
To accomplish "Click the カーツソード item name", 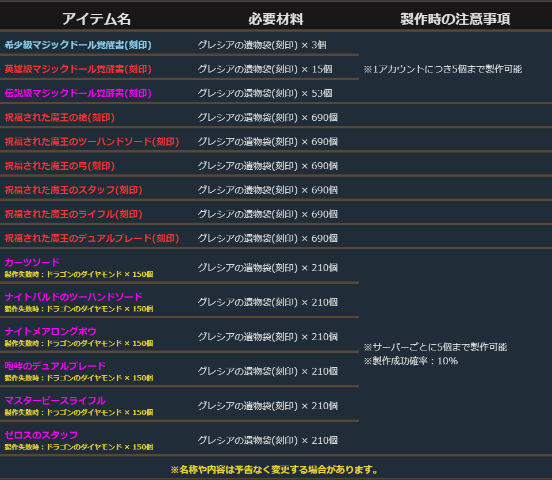I will [x=32, y=262].
